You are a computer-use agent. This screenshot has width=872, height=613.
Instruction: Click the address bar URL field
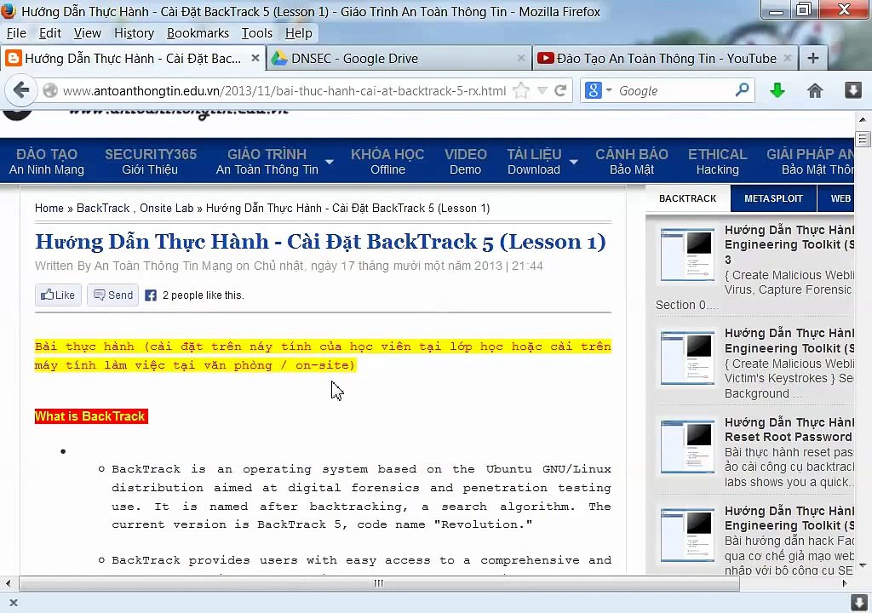tap(284, 90)
